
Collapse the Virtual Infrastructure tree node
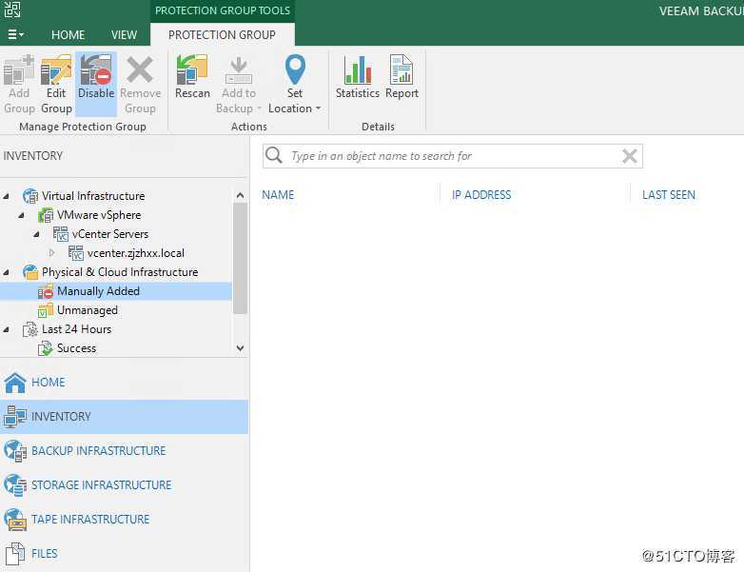point(7,196)
